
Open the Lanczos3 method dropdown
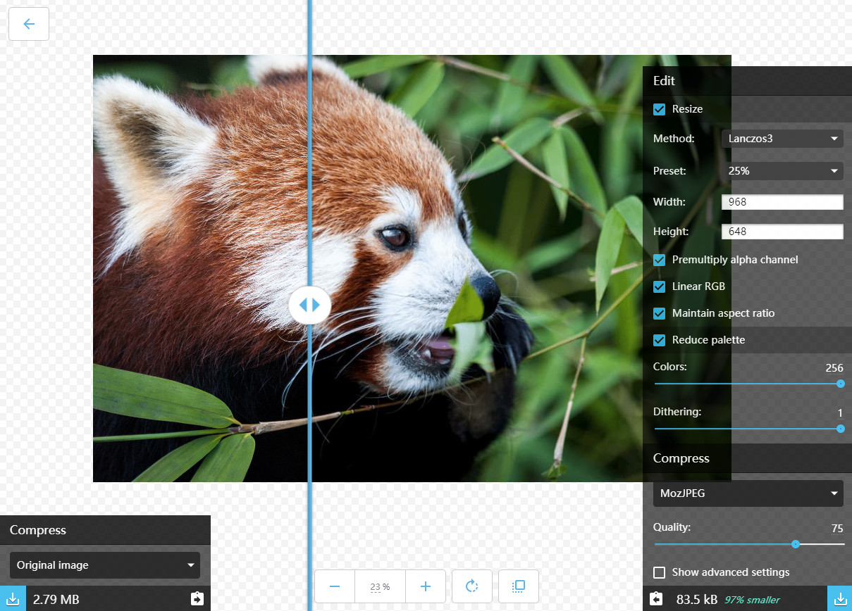point(782,139)
